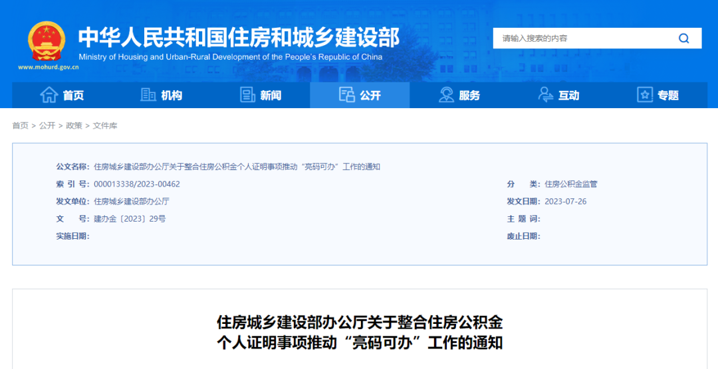Click the 实施日期 label
The image size is (718, 369).
pyautogui.click(x=73, y=236)
